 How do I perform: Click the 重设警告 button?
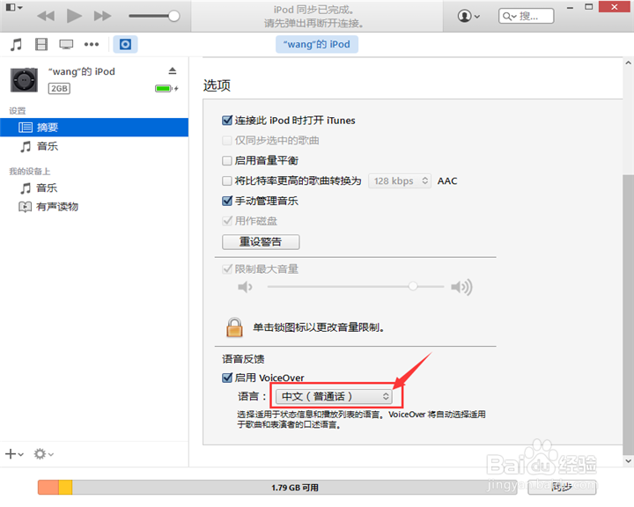261,242
